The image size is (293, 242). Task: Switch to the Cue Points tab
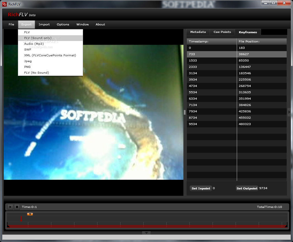(x=222, y=32)
